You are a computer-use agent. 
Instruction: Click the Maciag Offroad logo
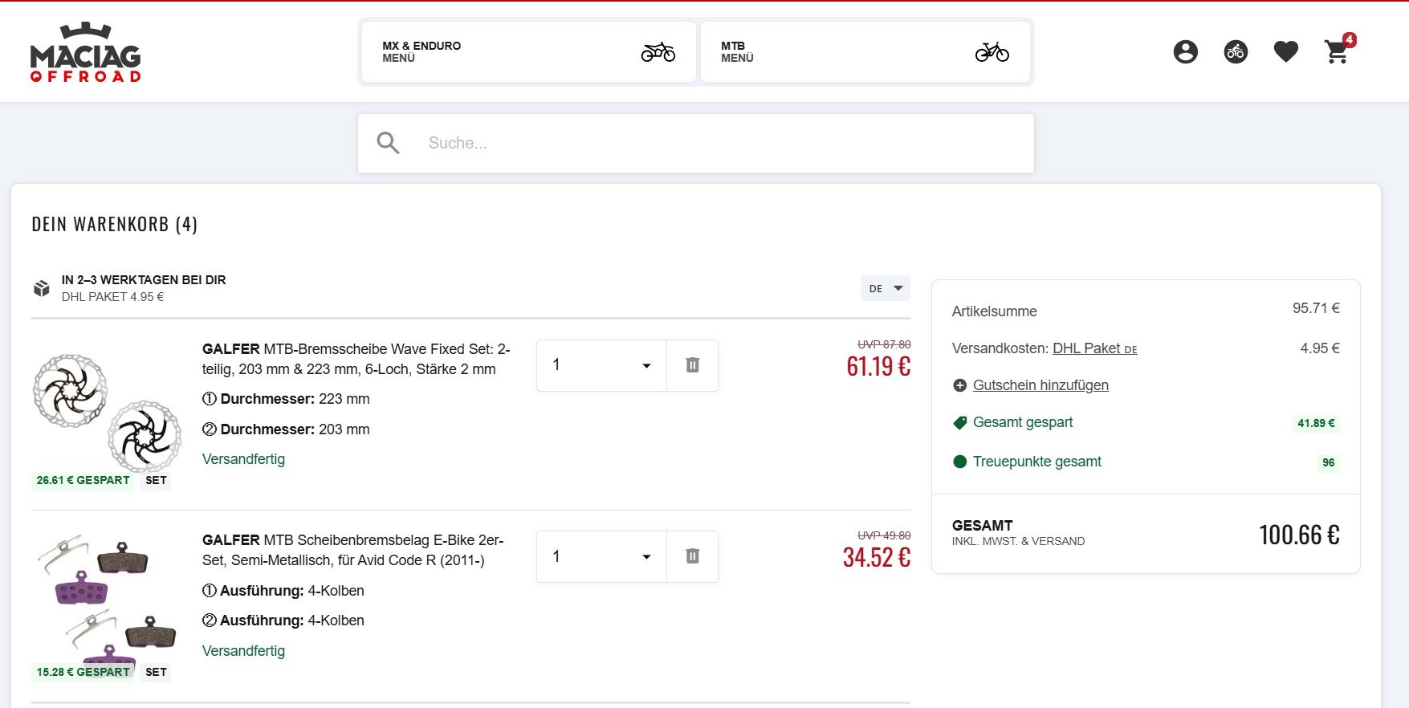85,53
